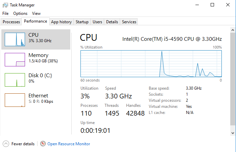Click the Resource Monitor gauge icon

[x=43, y=144]
